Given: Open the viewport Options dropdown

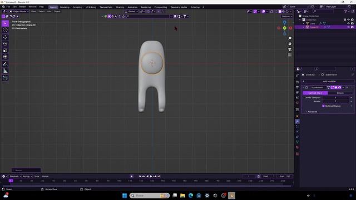Looking at the screenshot, I should click(286, 16).
